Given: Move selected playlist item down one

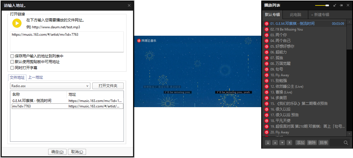Looking at the screenshot, I should click(x=282, y=143).
